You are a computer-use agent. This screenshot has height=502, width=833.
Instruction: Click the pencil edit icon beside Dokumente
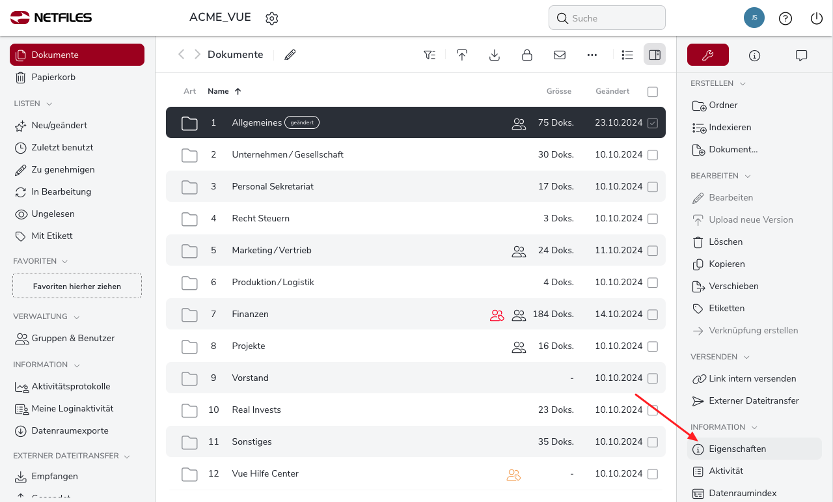pos(290,55)
